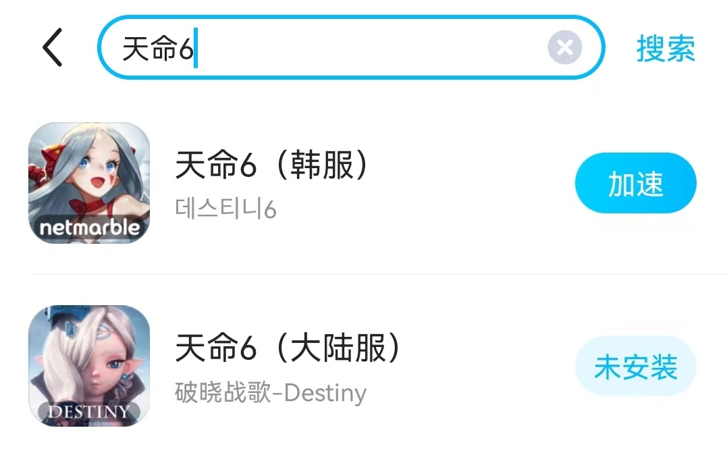Viewport: 727px width, 453px height.
Task: Select the 天命6（韩服）title
Action: [271, 166]
